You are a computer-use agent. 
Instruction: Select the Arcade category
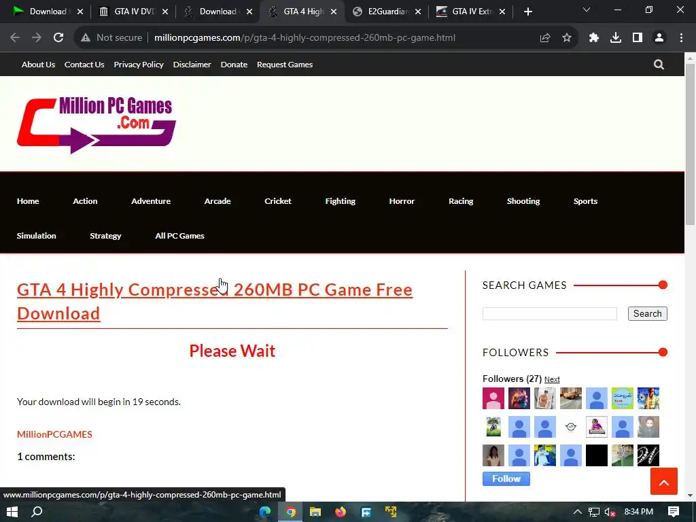217,201
